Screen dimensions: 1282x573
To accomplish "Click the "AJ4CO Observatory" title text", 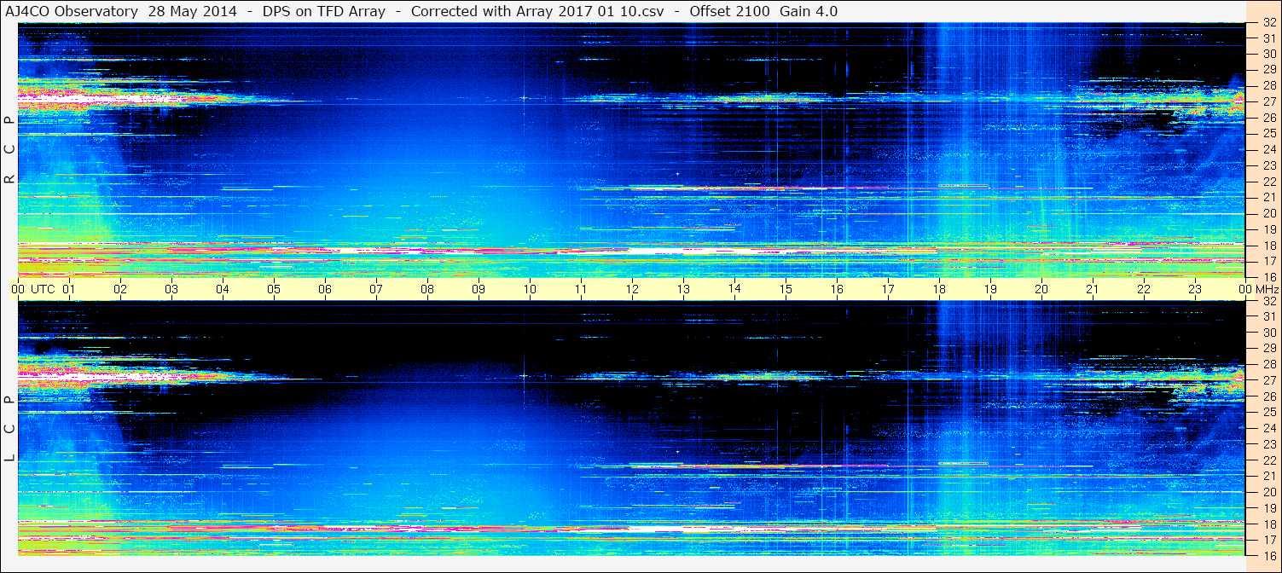I will point(72,11).
